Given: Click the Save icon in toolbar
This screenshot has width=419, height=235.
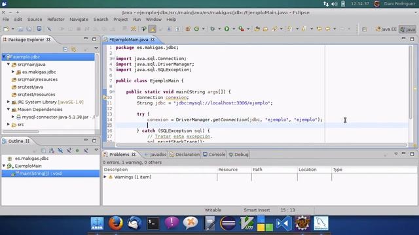Looking at the screenshot, I should pos(20,29).
